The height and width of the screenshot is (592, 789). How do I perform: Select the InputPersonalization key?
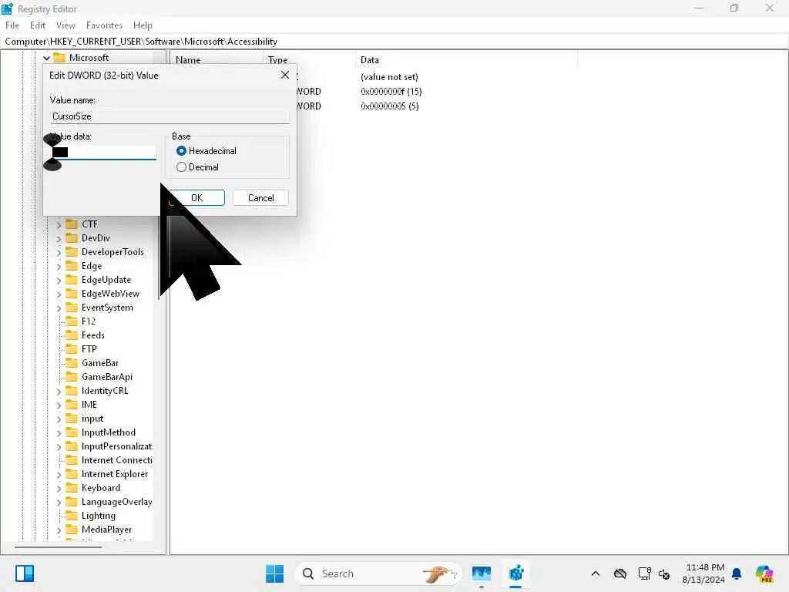117,446
